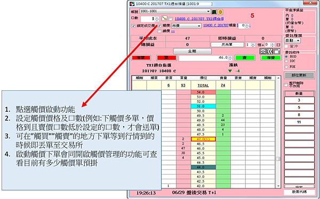The image size is (320, 199).
Task: Click the window pop-out icon beside chevrons
Action: point(277,51)
